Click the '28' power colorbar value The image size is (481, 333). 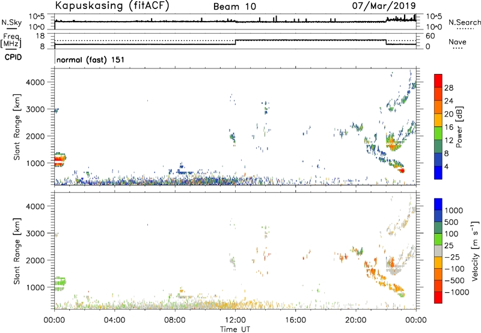pos(449,88)
